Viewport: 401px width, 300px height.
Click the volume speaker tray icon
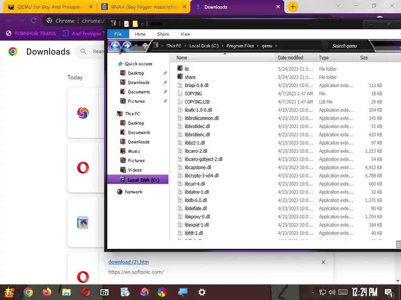tap(332, 292)
